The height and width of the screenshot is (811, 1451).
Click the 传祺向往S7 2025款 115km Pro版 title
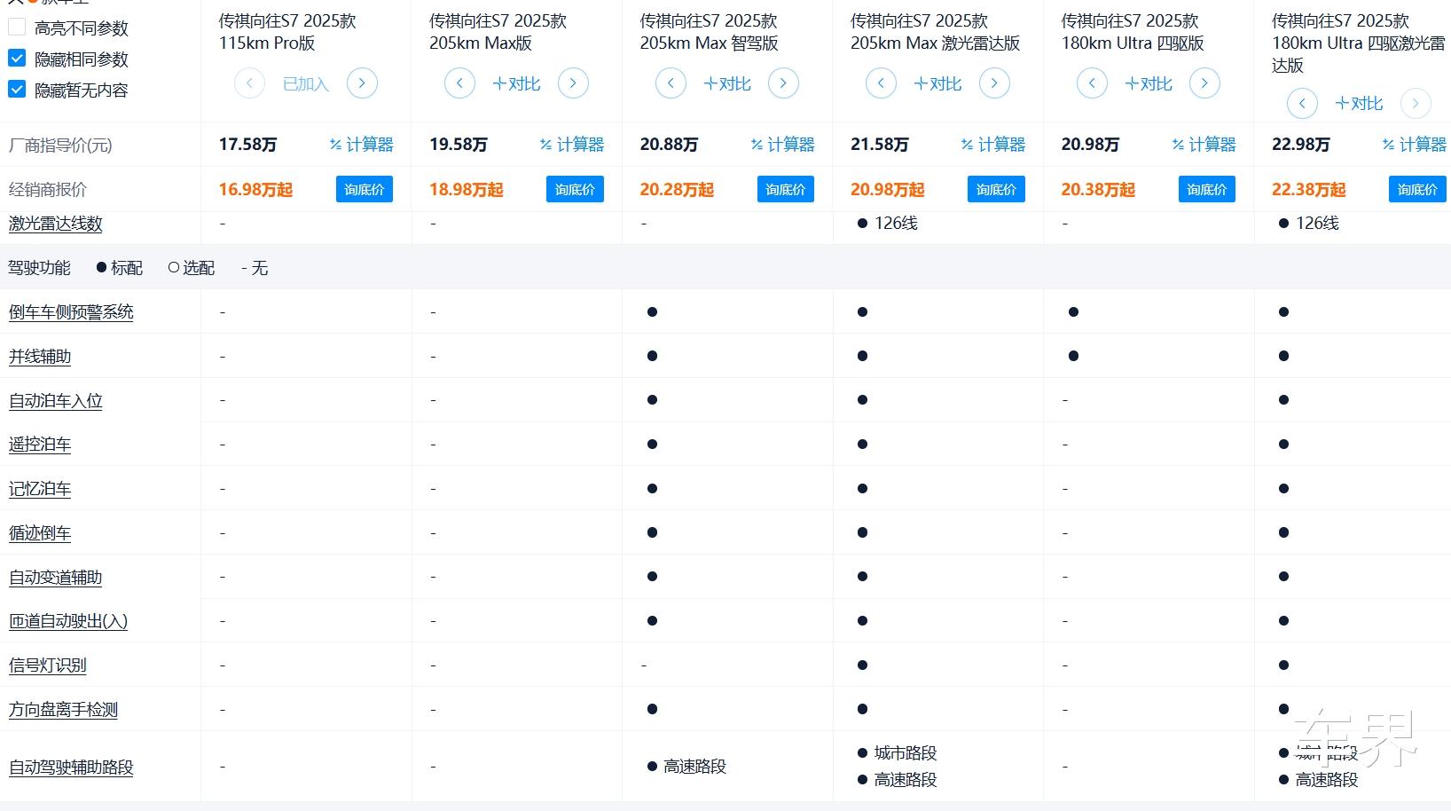(x=287, y=31)
